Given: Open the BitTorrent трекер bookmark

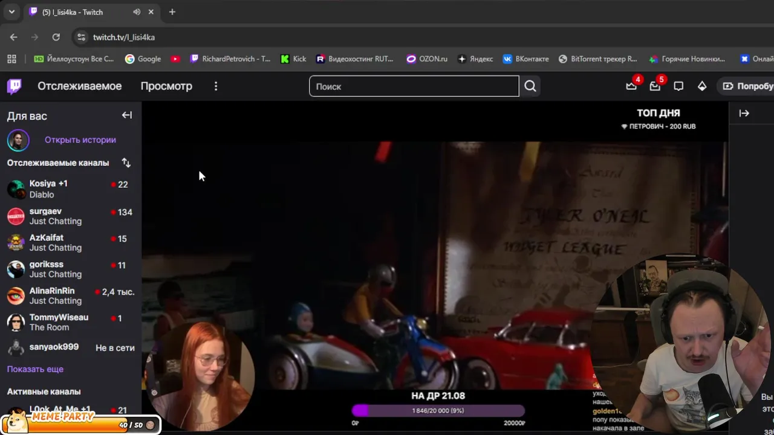Looking at the screenshot, I should coord(597,59).
